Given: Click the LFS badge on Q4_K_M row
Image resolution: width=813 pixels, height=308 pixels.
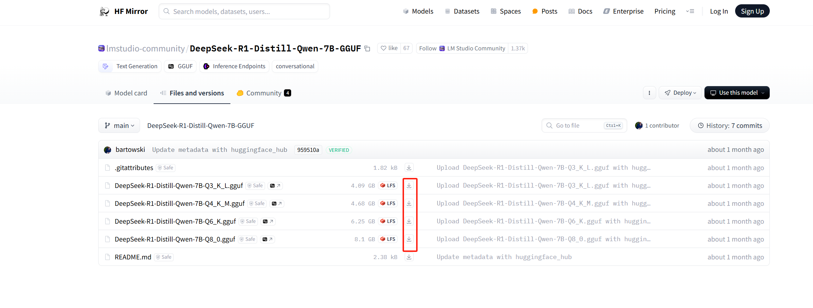Looking at the screenshot, I should pos(388,204).
